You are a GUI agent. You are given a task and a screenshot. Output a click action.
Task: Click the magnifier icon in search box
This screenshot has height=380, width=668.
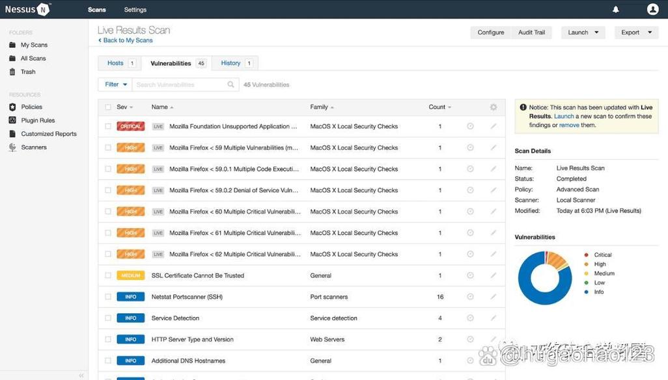click(x=230, y=84)
